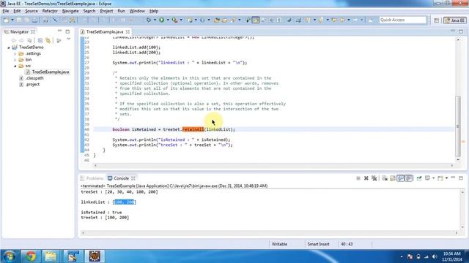The width and height of the screenshot is (469, 263).
Task: Select TreeSetExample.java in Navigator tree
Action: point(47,72)
